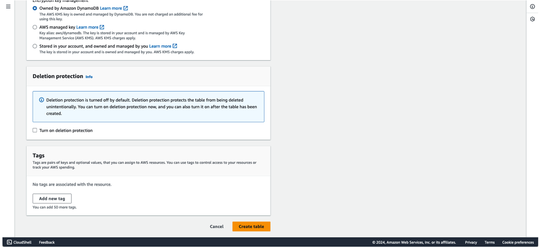This screenshot has height=248, width=539.
Task: Click the info circle icon in deletion protection notice
Action: coord(41,100)
